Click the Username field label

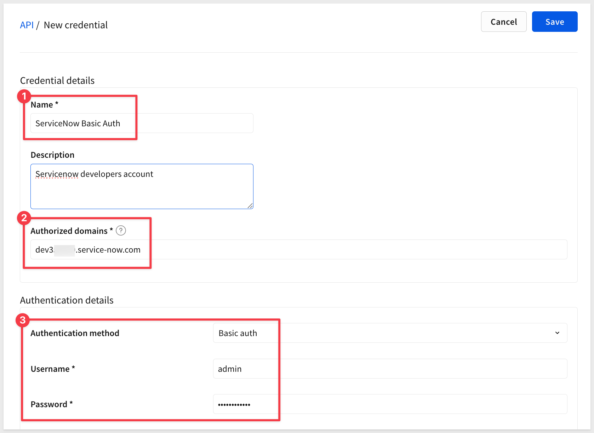click(50, 369)
